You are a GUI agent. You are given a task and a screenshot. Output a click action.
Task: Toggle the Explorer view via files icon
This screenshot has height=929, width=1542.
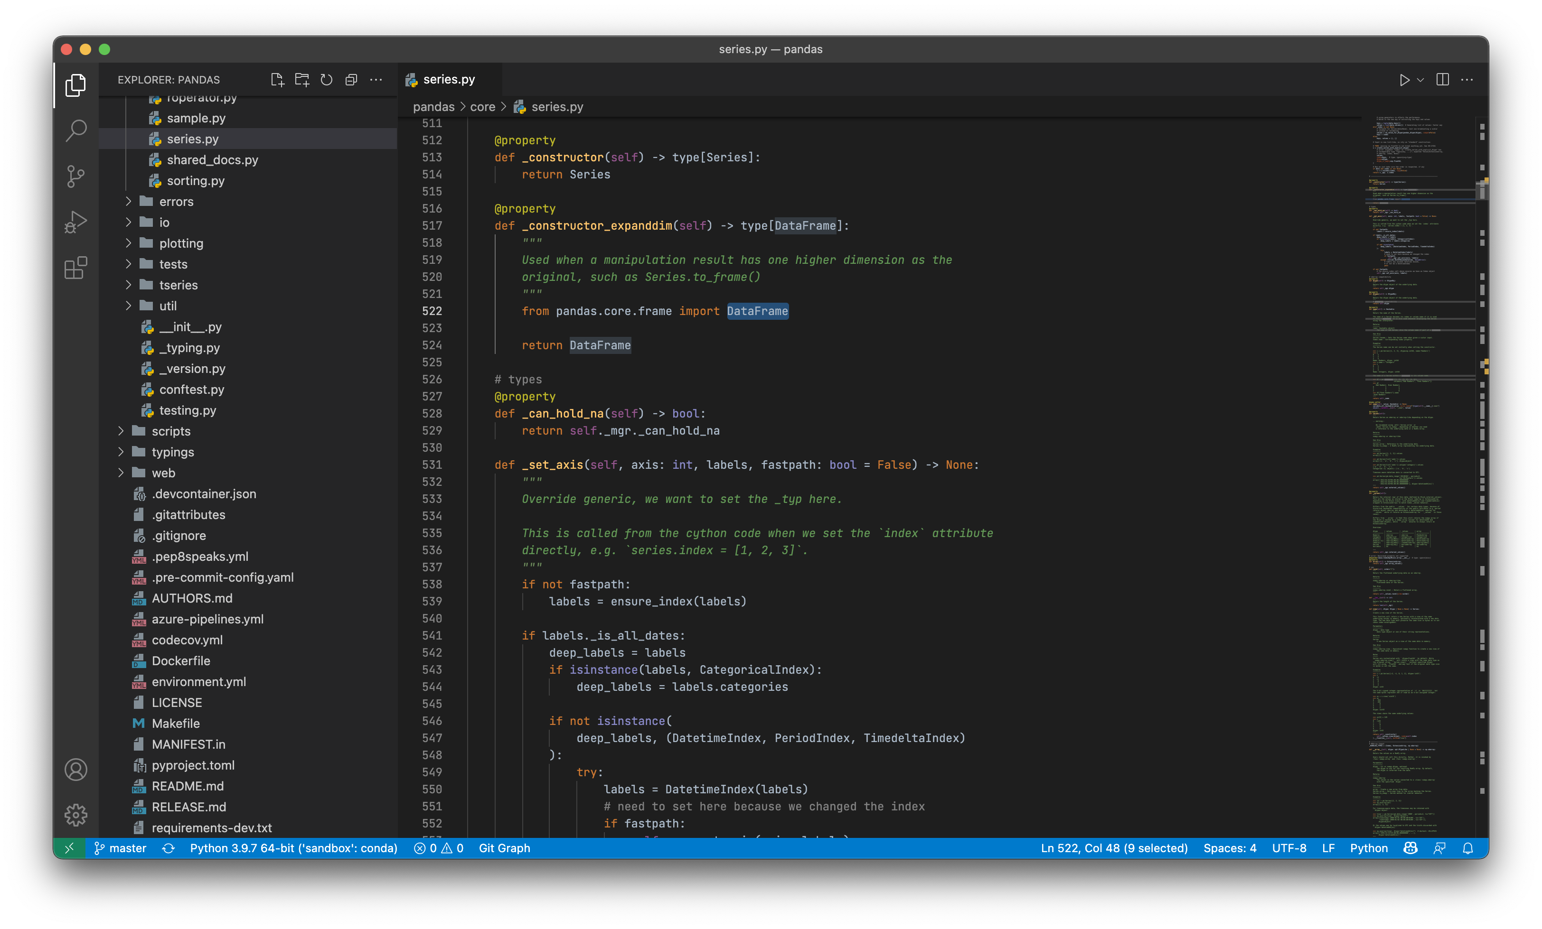pyautogui.click(x=76, y=85)
